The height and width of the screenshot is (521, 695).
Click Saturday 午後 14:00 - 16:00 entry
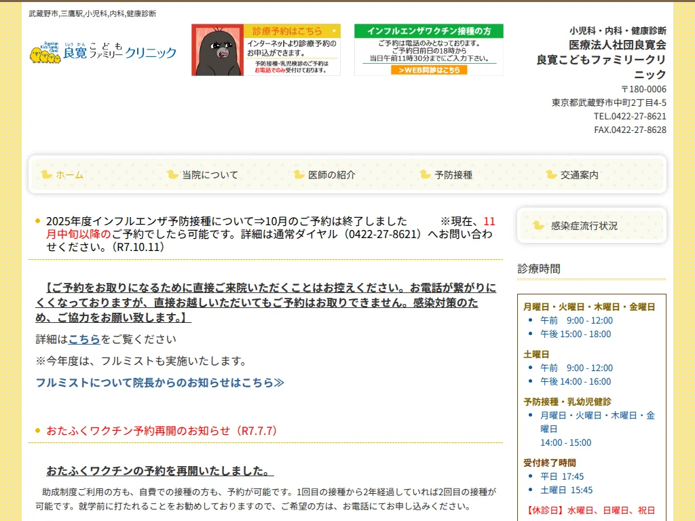pyautogui.click(x=576, y=381)
